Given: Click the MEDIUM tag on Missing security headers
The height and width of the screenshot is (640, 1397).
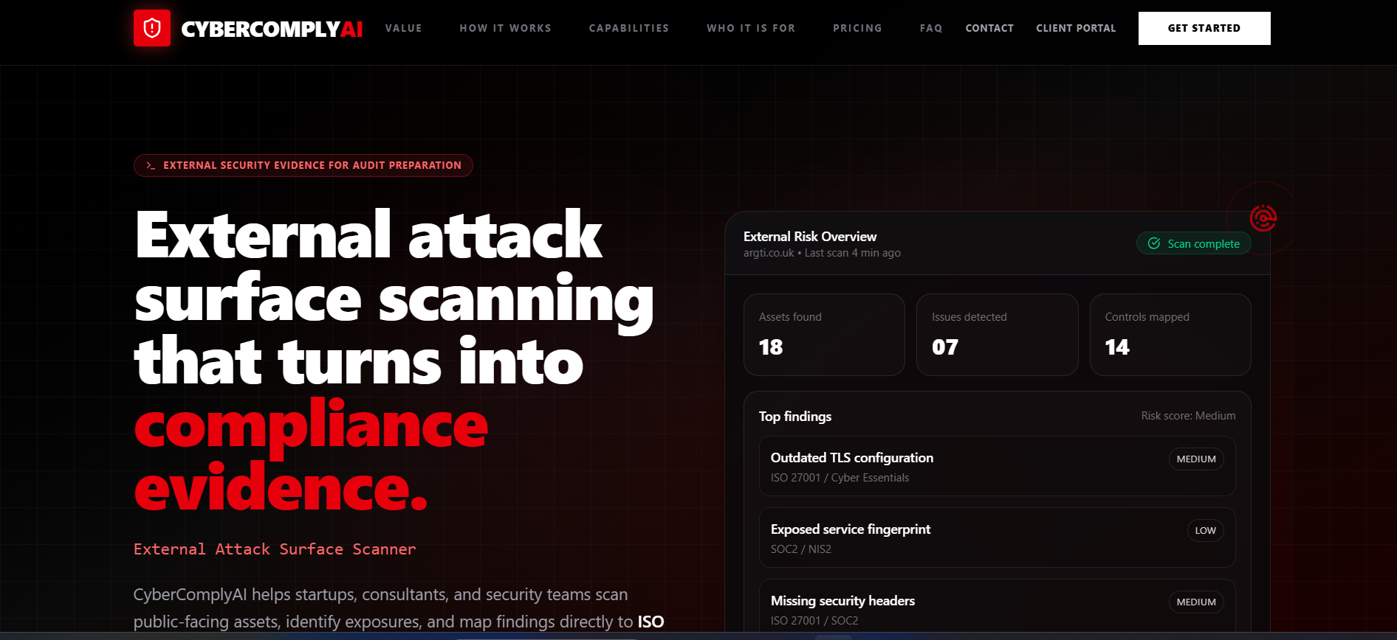Looking at the screenshot, I should point(1196,602).
